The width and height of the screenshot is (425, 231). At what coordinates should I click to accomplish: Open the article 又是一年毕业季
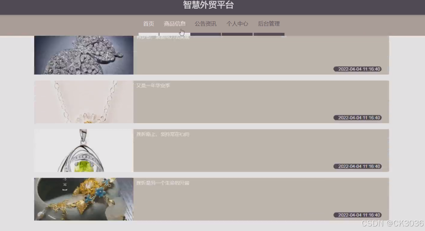153,86
